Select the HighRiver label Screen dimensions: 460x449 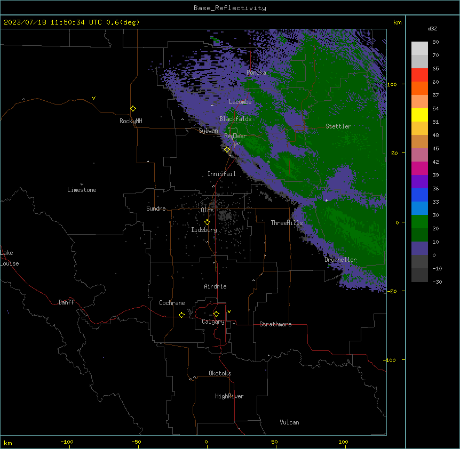pyautogui.click(x=229, y=396)
